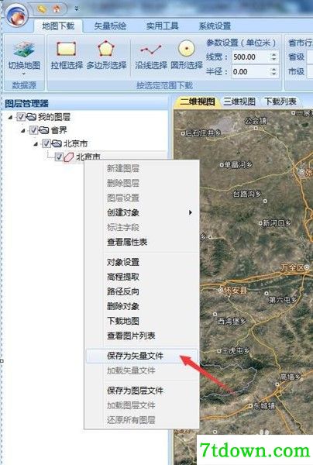Click the 线宽 value field

point(250,57)
